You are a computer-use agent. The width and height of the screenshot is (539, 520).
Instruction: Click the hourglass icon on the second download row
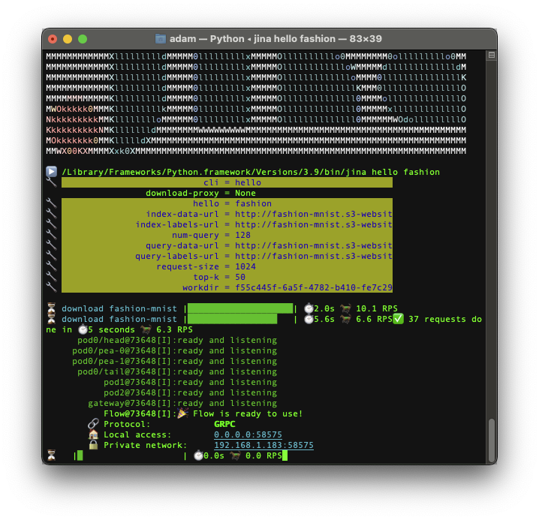(51, 319)
